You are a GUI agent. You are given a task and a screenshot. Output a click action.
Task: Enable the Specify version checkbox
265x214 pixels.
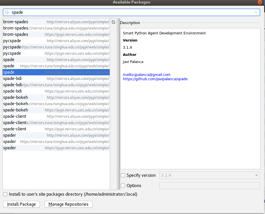(123, 175)
